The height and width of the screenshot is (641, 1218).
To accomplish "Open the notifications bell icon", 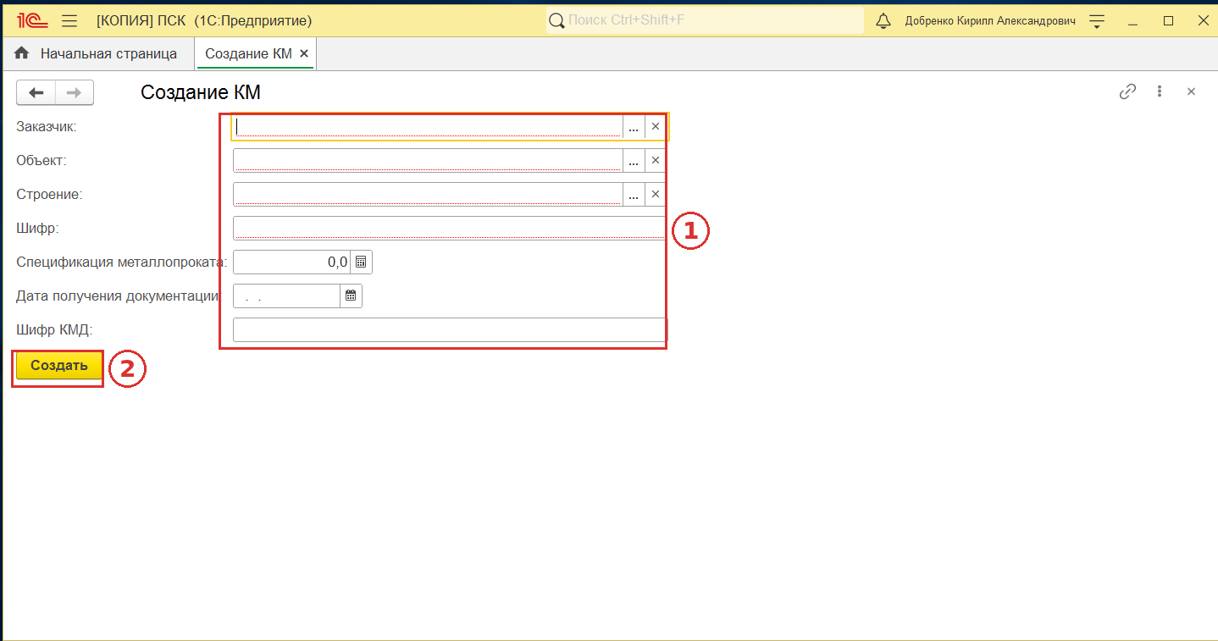I will (883, 20).
